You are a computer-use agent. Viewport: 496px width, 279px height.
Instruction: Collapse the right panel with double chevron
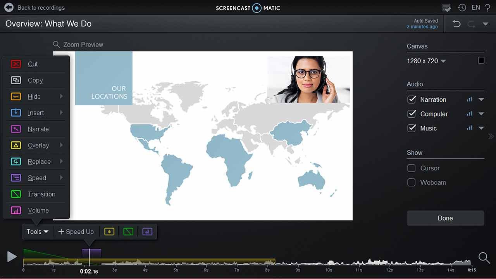(x=491, y=136)
